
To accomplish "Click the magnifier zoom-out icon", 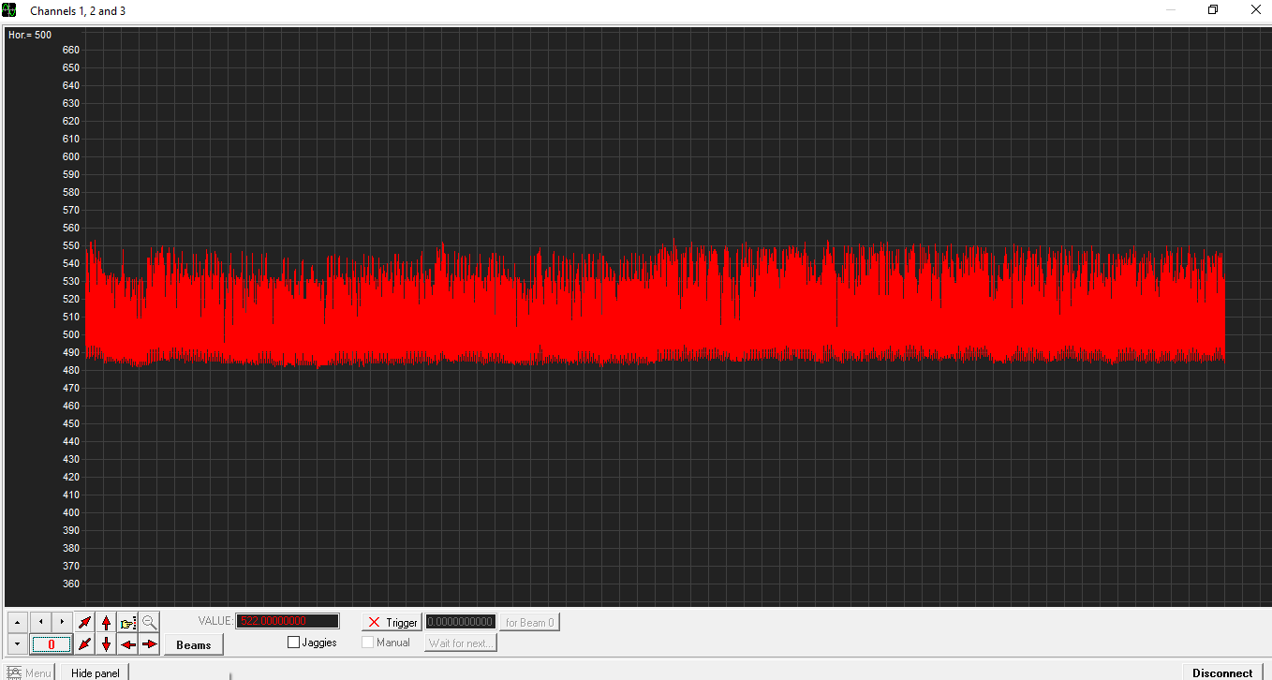I will pyautogui.click(x=150, y=622).
